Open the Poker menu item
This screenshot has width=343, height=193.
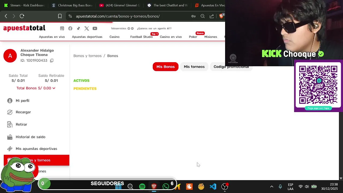click(193, 37)
